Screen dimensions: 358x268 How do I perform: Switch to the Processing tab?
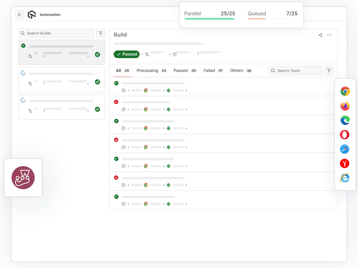(x=147, y=71)
